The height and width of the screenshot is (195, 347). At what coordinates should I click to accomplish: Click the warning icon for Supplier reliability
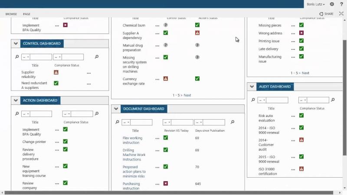pyautogui.click(x=56, y=72)
